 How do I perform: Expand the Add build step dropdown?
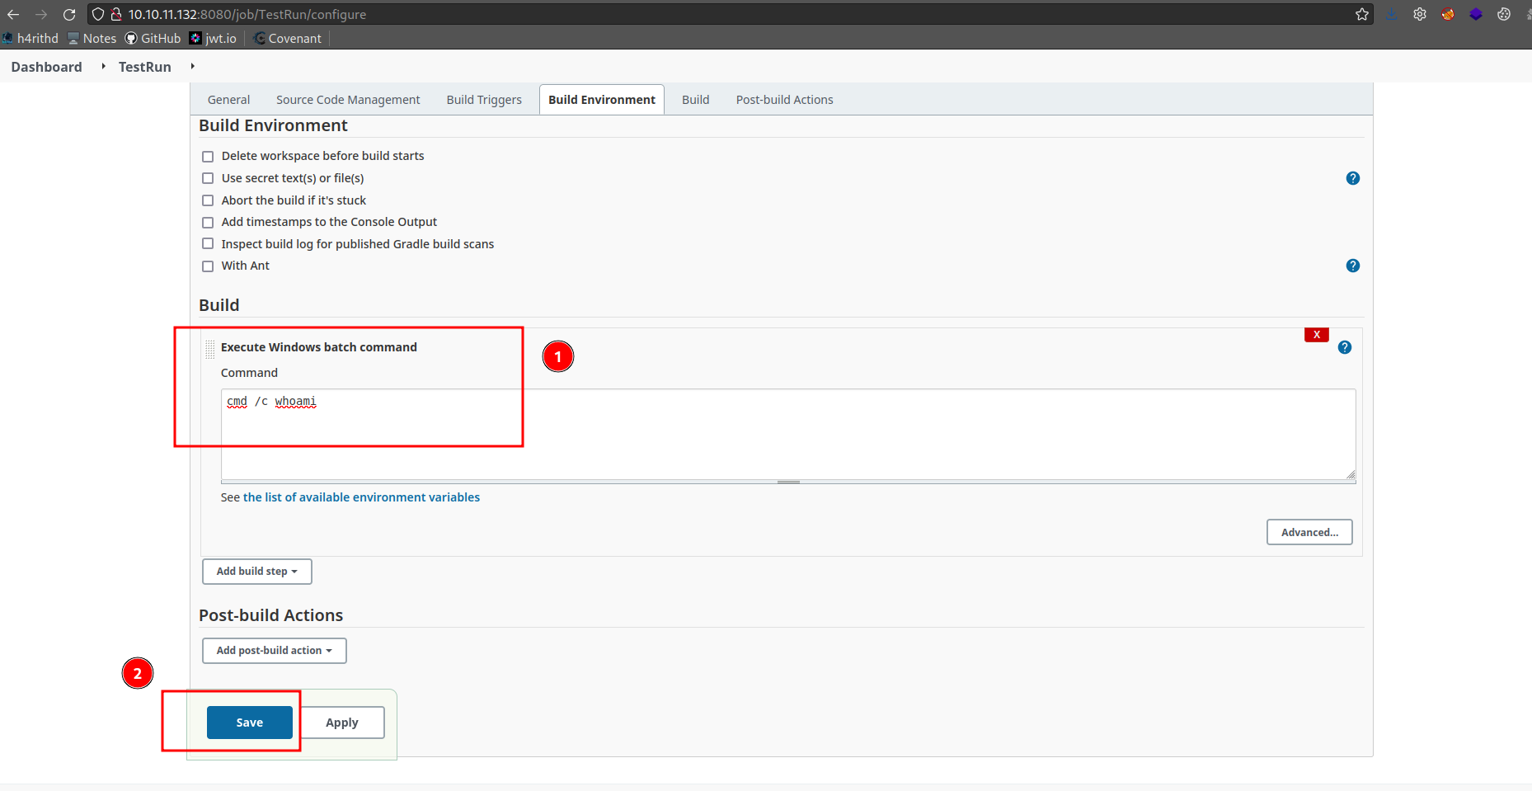[x=257, y=572]
